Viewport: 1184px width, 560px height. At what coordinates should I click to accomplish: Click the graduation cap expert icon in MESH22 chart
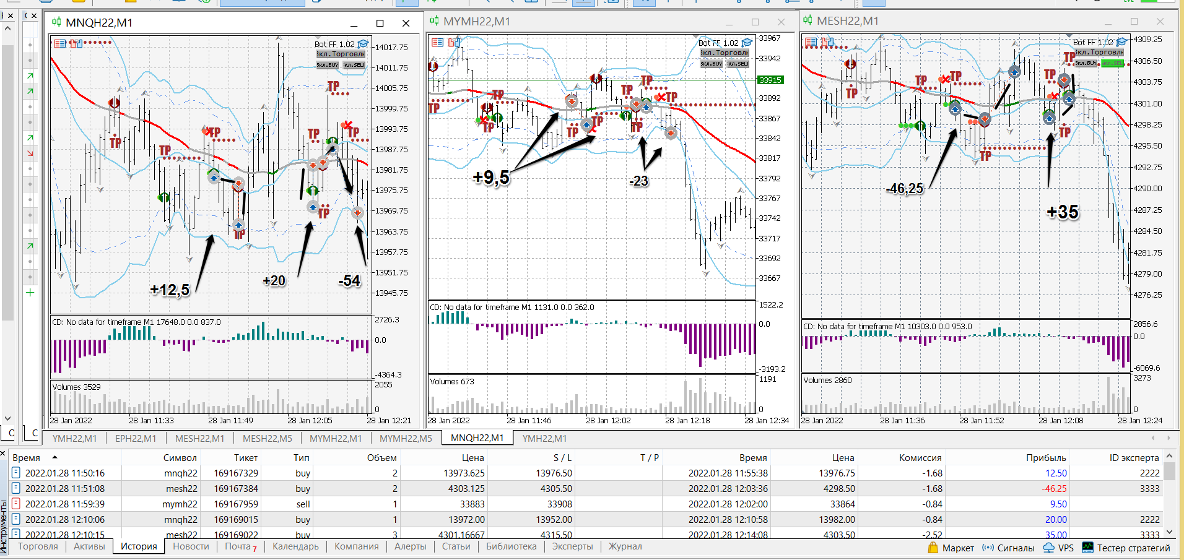tap(1121, 42)
